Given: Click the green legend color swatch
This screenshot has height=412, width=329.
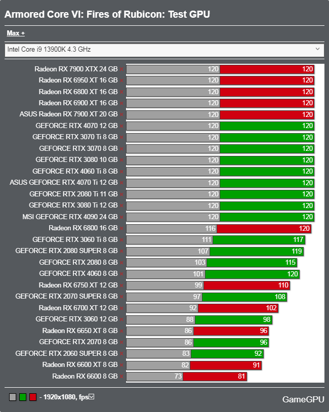Looking at the screenshot, I should pos(23,397).
